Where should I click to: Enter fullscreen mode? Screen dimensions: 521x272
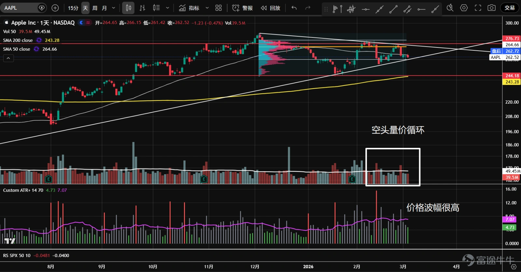[478, 8]
